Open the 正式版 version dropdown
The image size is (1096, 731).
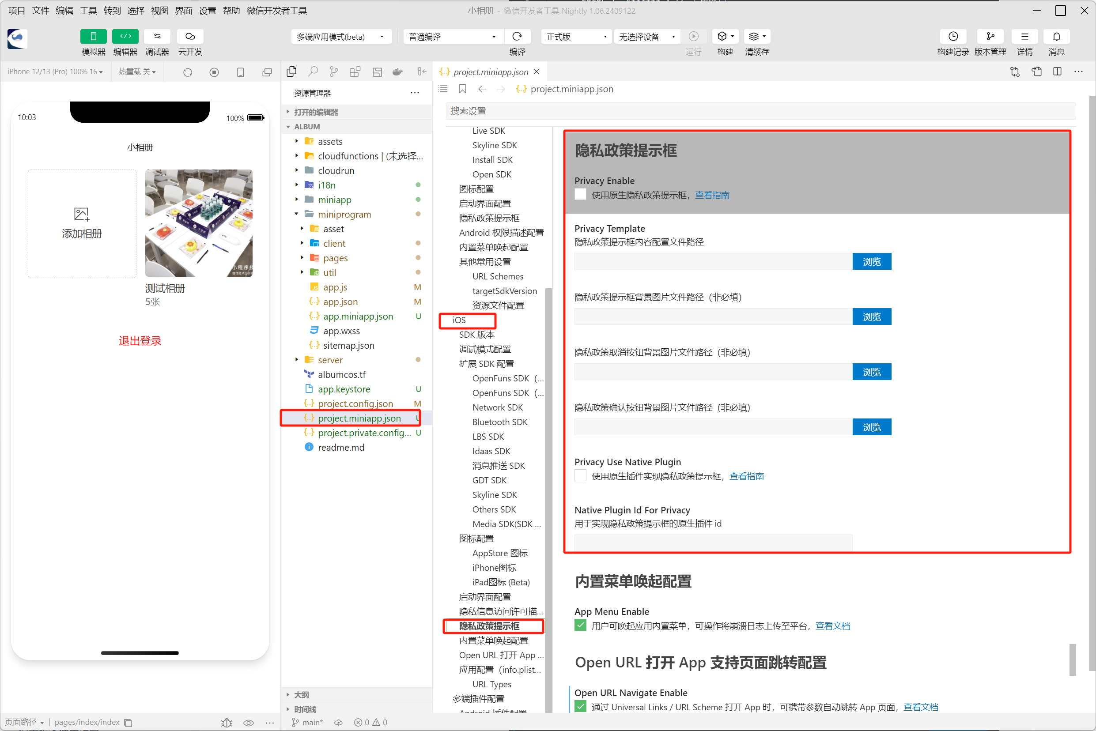[576, 37]
